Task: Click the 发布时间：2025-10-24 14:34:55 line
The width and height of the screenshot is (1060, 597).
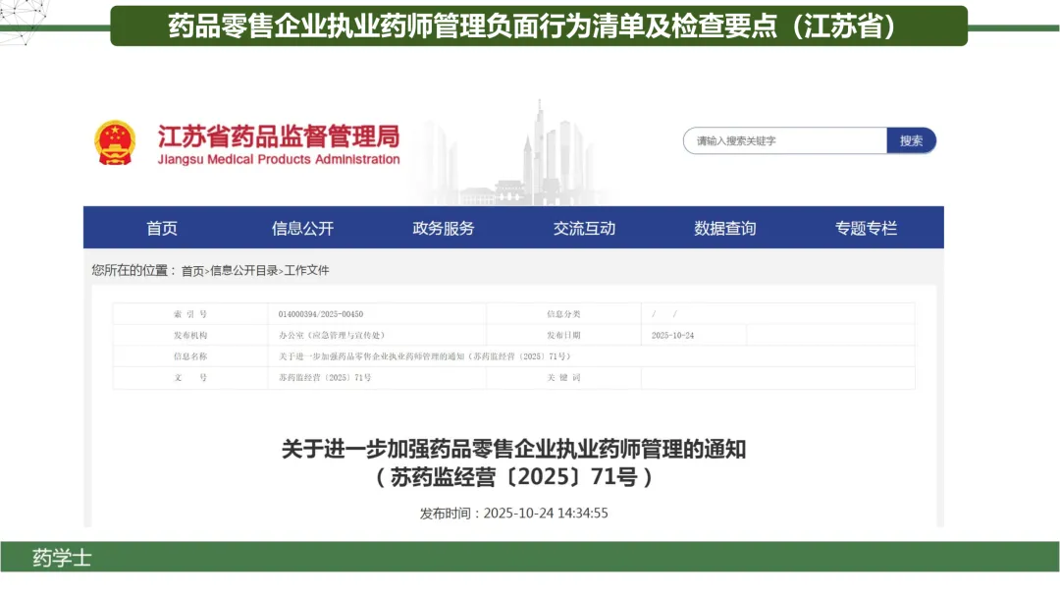Action: pyautogui.click(x=513, y=514)
